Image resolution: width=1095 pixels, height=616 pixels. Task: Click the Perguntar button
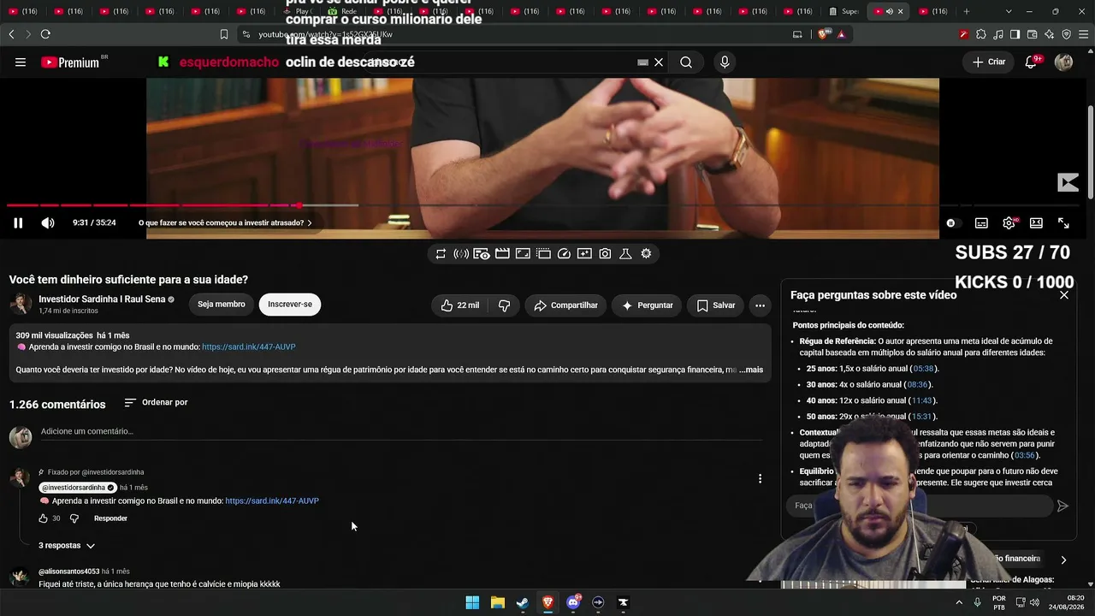pos(648,305)
